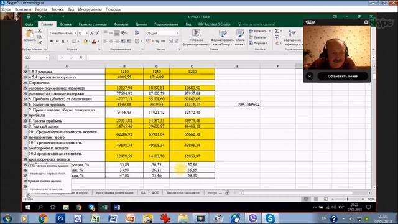This screenshot has height=224, width=398.
Task: Toggle italic (К) formatting
Action: pyautogui.click(x=57, y=41)
